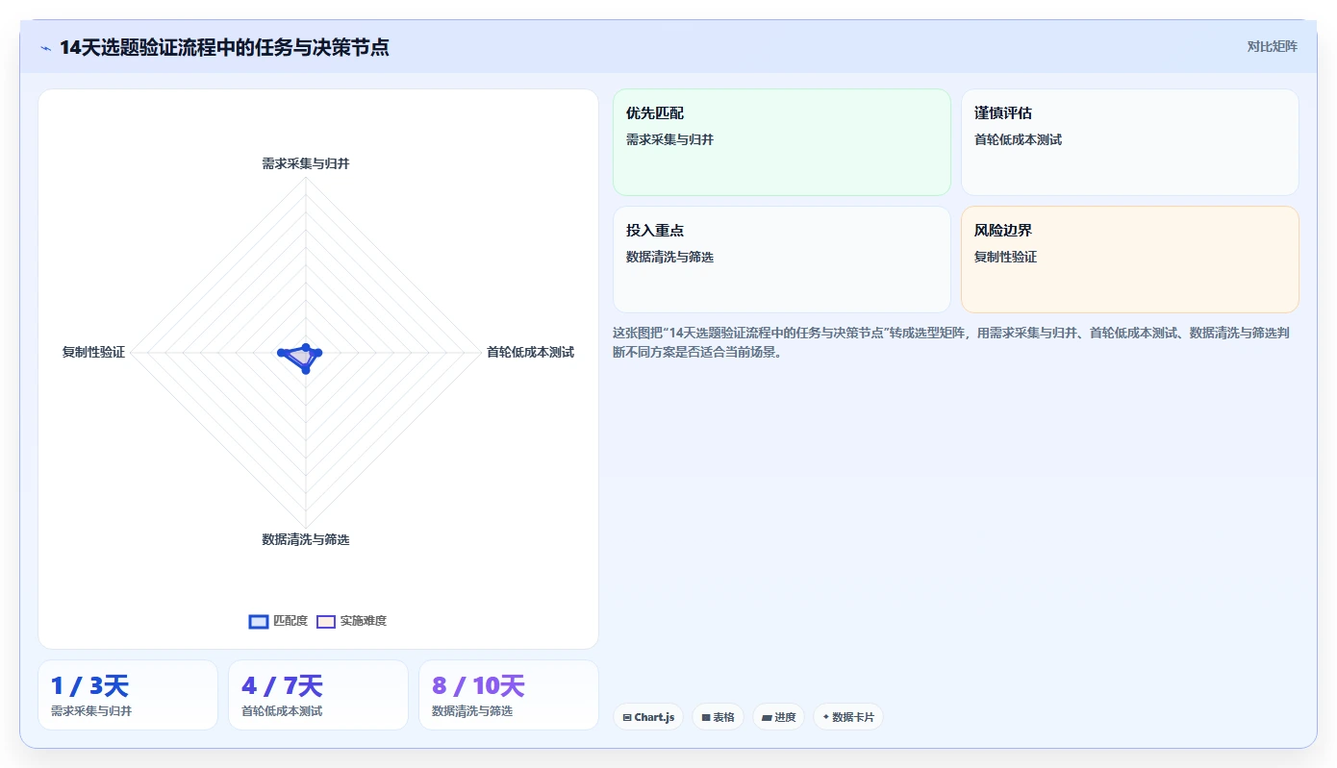Click radar axis label 首轮低成本测试

coord(530,352)
